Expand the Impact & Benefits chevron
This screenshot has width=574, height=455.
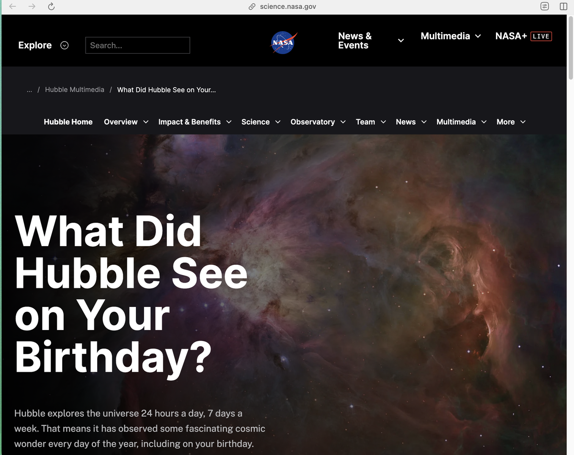229,122
